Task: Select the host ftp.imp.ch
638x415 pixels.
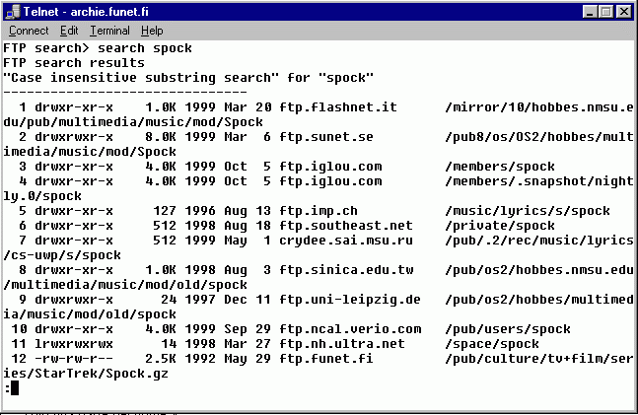Action: pos(319,211)
